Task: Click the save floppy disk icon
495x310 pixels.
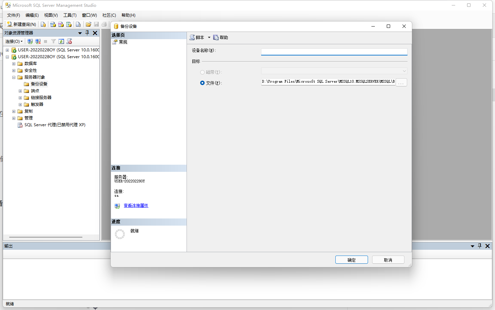Action: [96, 24]
